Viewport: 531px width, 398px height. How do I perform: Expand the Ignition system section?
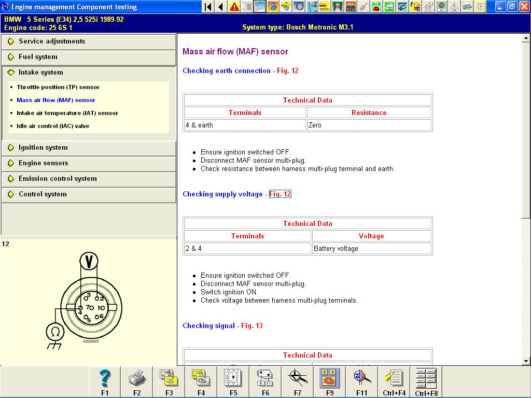[x=89, y=148]
